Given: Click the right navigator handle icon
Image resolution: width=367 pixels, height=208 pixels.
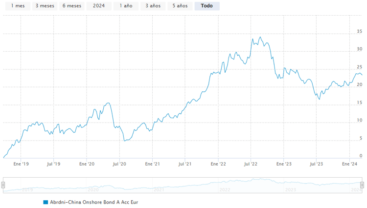Looking at the screenshot, I should [x=362, y=185].
